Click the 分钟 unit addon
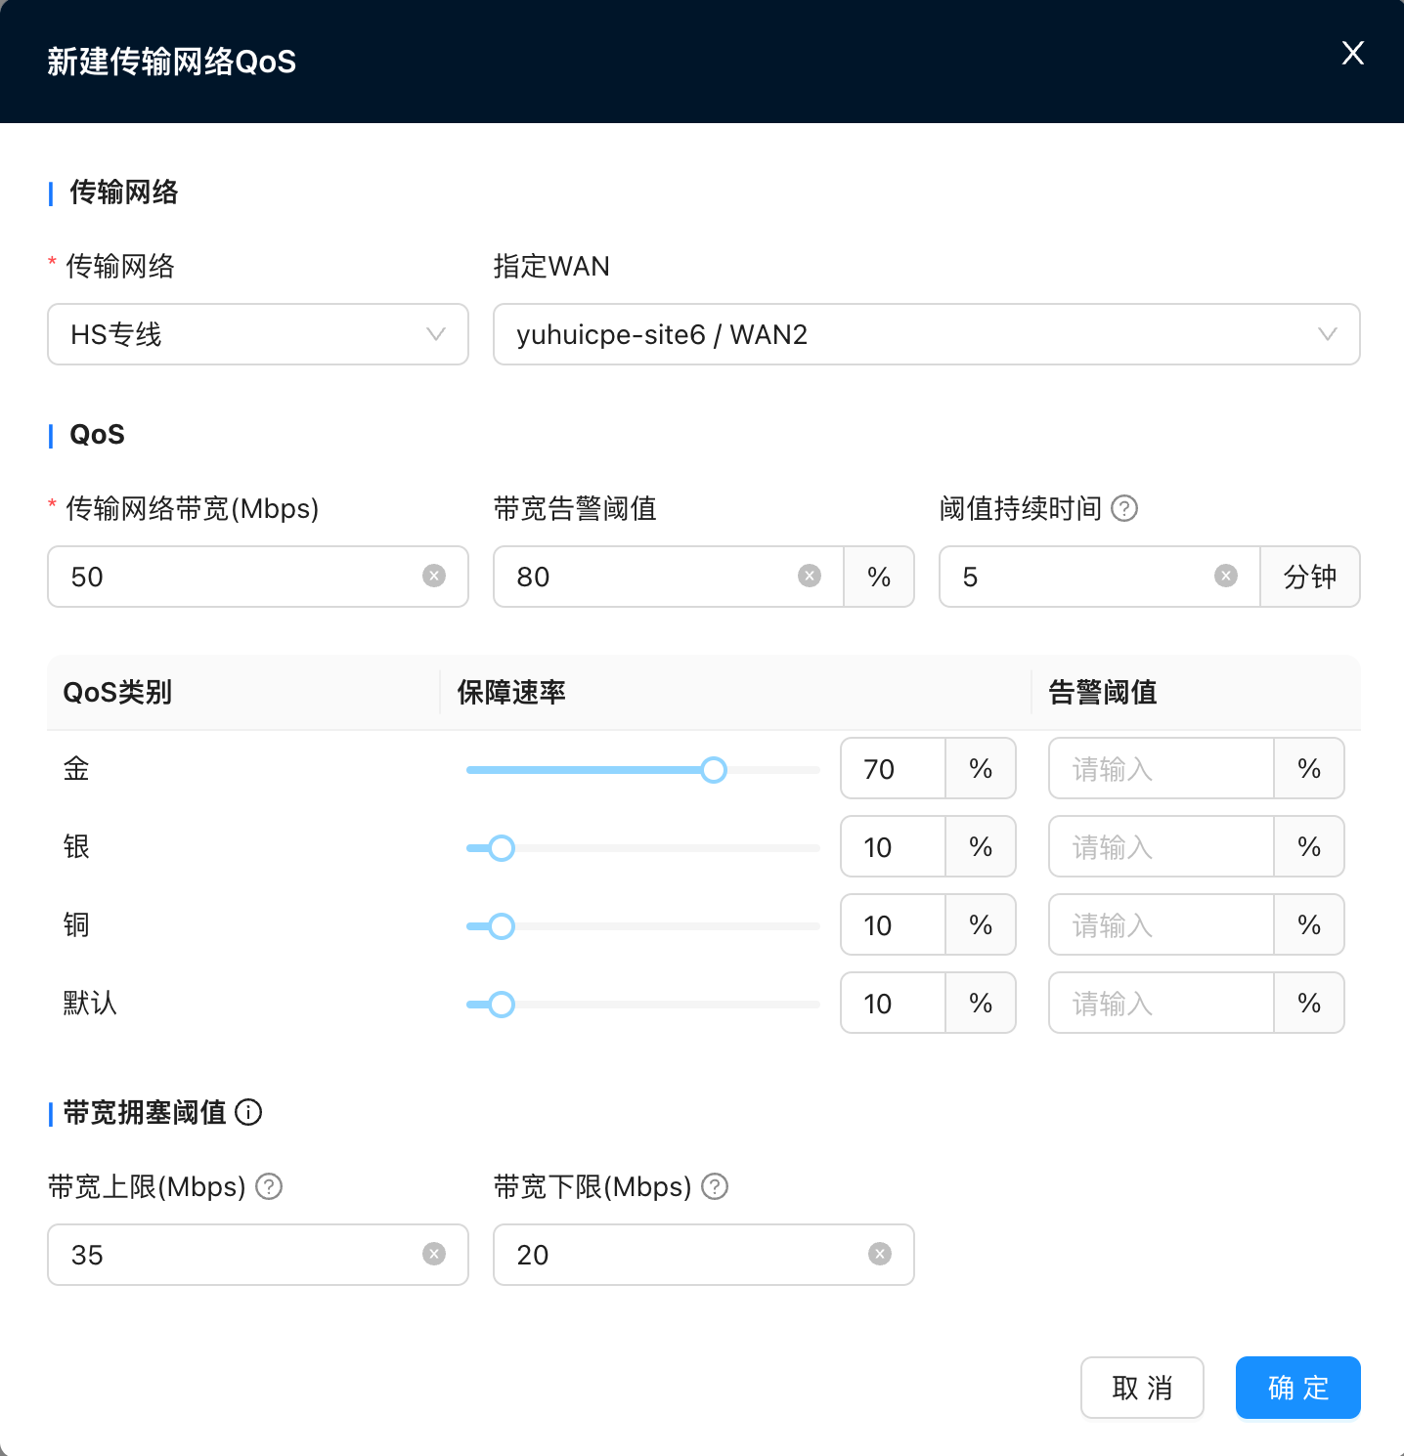1404x1456 pixels. pos(1310,577)
